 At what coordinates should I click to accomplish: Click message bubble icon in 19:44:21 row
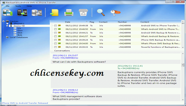60,33
